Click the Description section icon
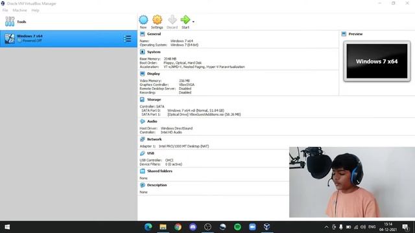Screen dimensions: 415x233 143,185
